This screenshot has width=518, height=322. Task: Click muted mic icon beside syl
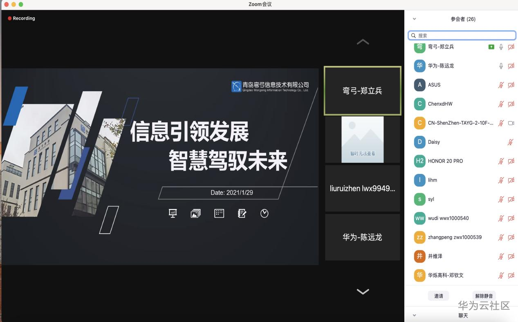tap(501, 199)
